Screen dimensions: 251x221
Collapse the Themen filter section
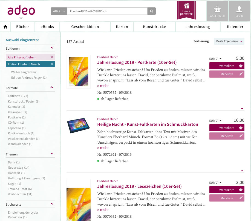click(x=51, y=154)
